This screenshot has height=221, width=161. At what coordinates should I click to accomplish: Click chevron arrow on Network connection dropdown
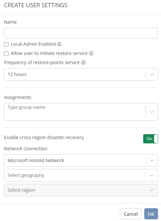(x=152, y=160)
